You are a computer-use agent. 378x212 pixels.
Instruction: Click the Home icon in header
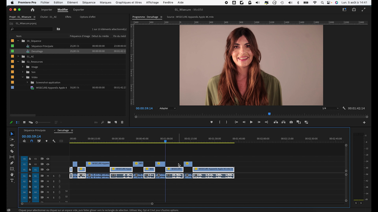point(32,9)
